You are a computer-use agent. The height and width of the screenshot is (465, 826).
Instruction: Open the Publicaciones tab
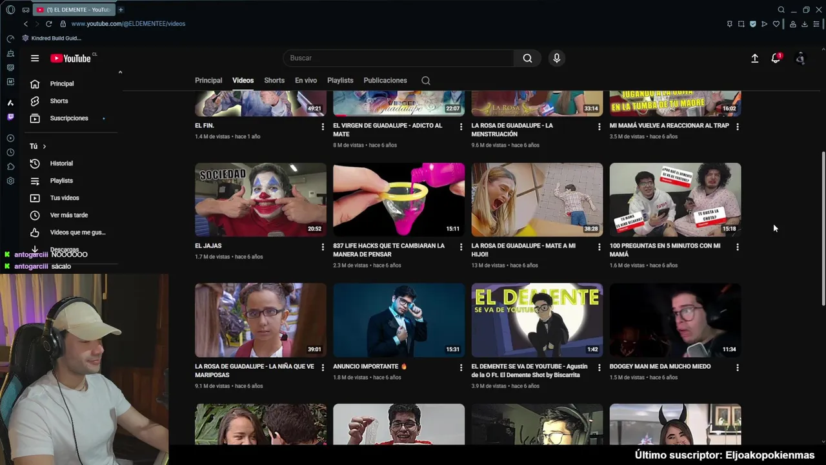pyautogui.click(x=385, y=81)
